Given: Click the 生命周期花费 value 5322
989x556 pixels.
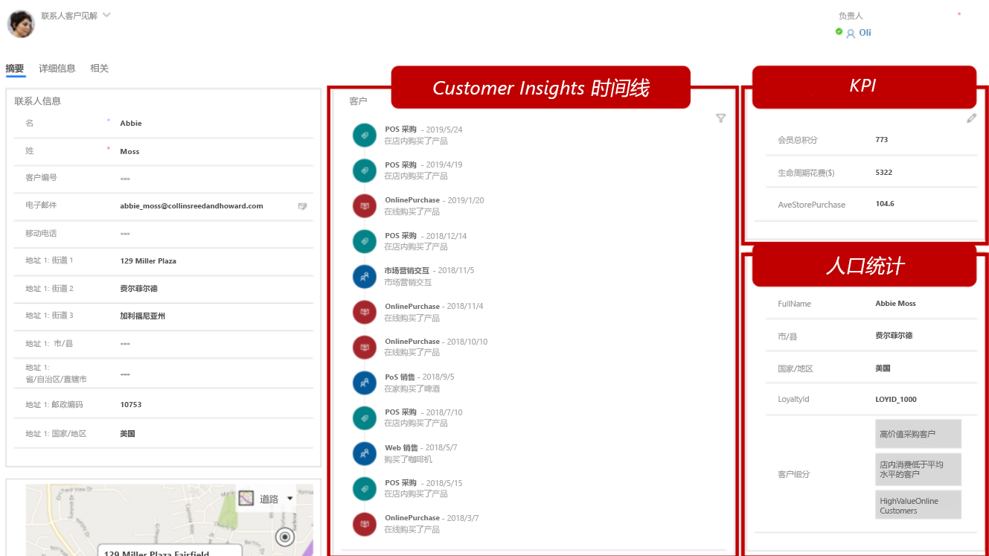Looking at the screenshot, I should pyautogui.click(x=884, y=173).
